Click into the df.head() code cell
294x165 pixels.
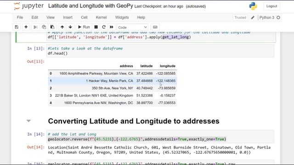pyautogui.click(x=160, y=51)
